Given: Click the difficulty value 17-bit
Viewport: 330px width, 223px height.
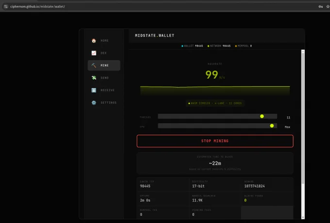Looking at the screenshot, I should (198, 186).
